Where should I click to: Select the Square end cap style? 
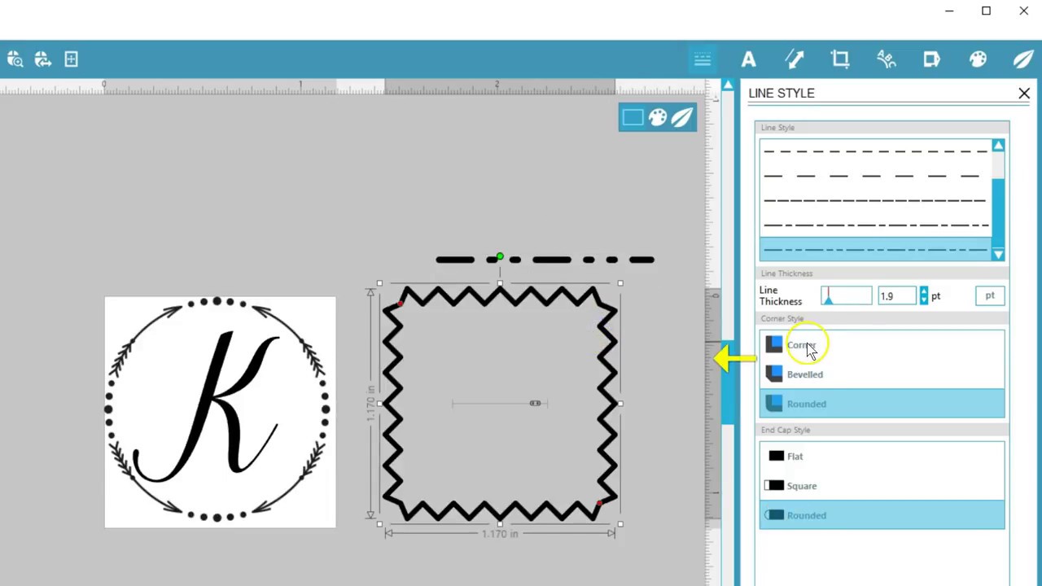[882, 486]
